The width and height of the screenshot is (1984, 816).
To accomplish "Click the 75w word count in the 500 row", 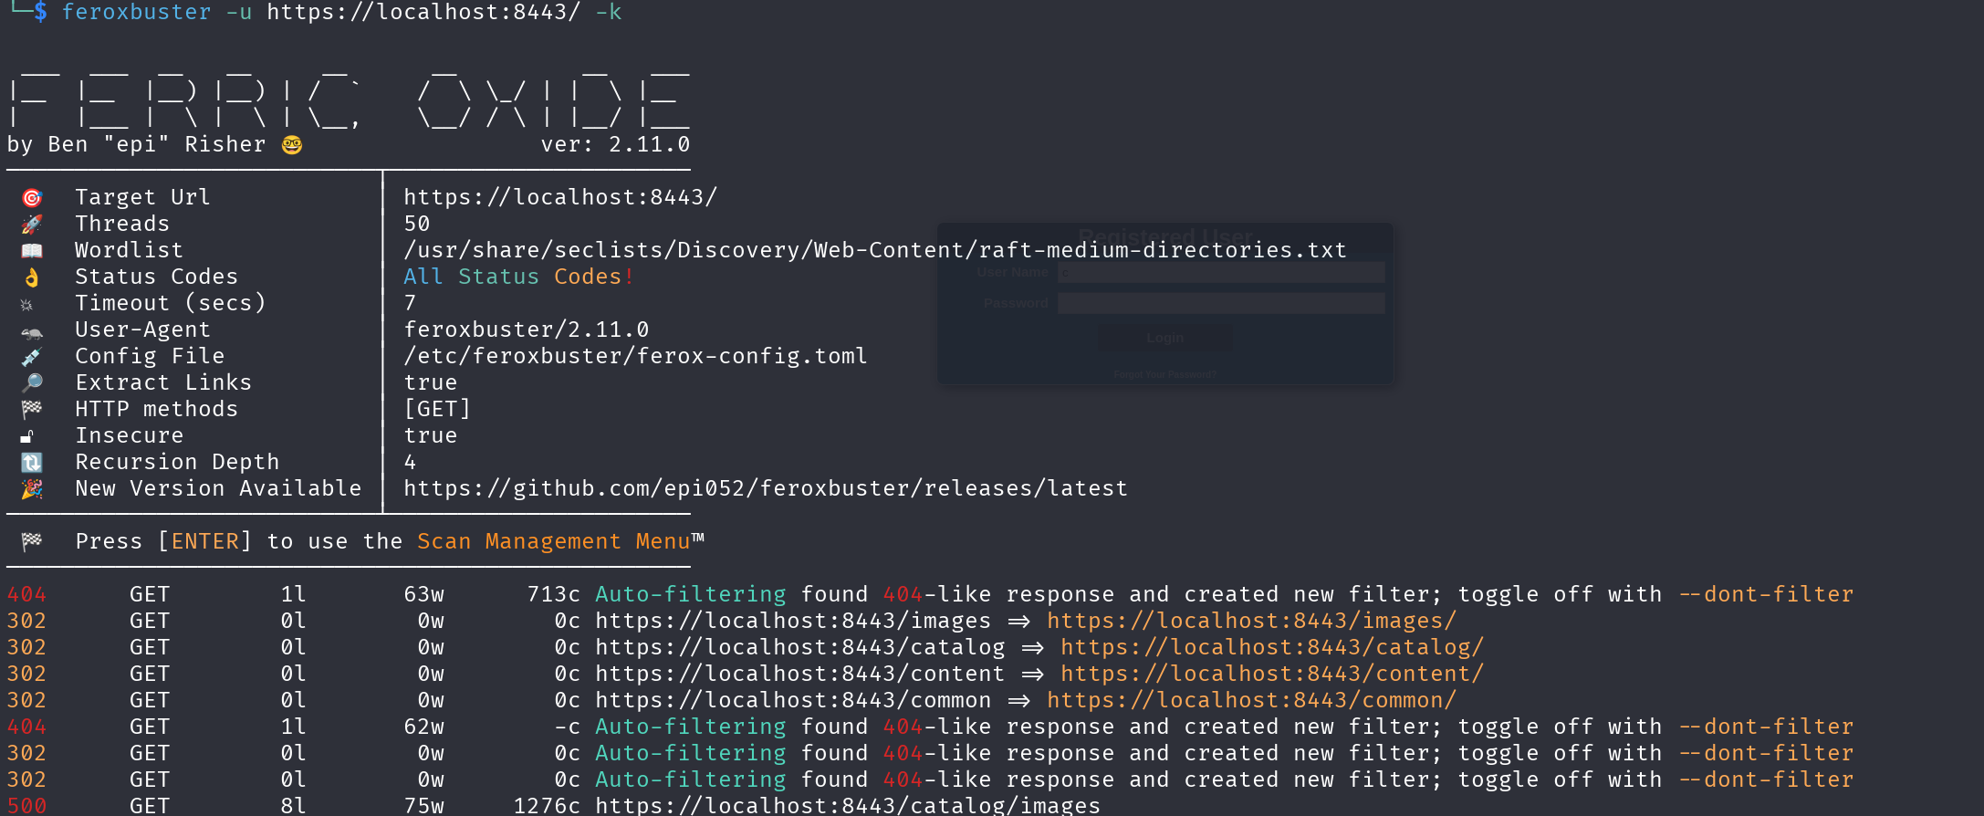I will coord(423,806).
